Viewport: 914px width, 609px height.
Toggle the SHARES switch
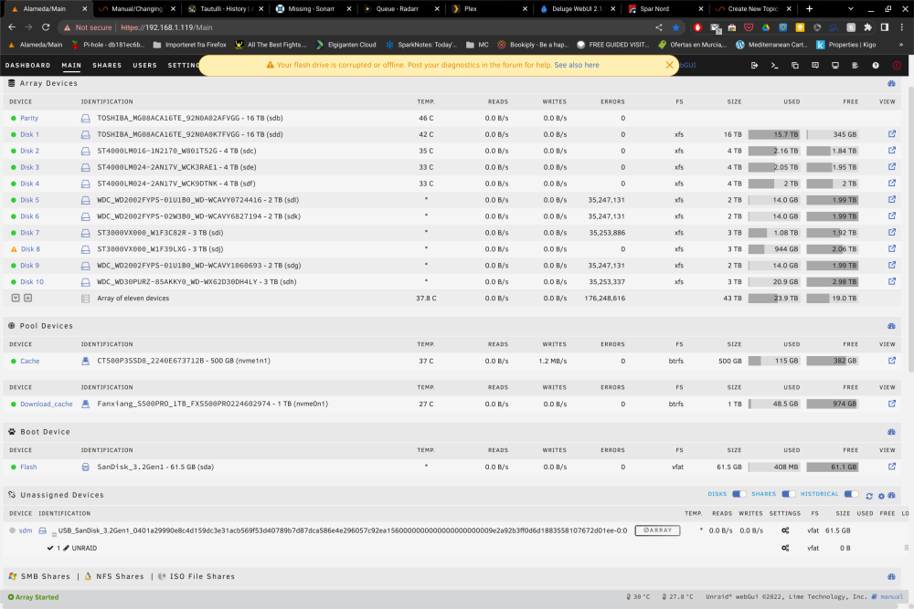click(x=789, y=494)
